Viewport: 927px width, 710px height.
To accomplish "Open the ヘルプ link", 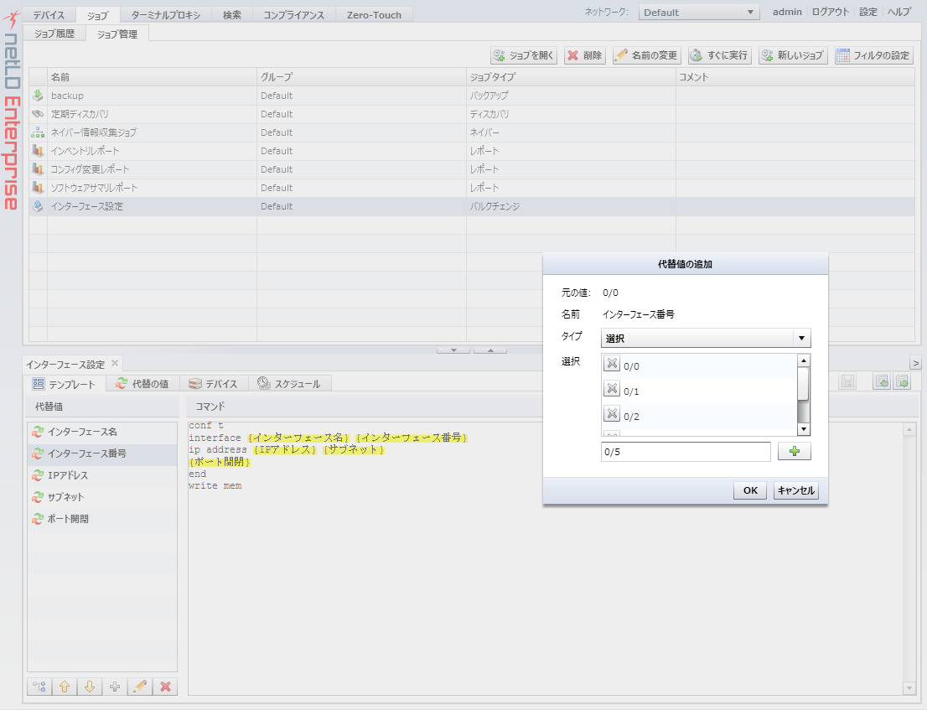I will pyautogui.click(x=900, y=12).
